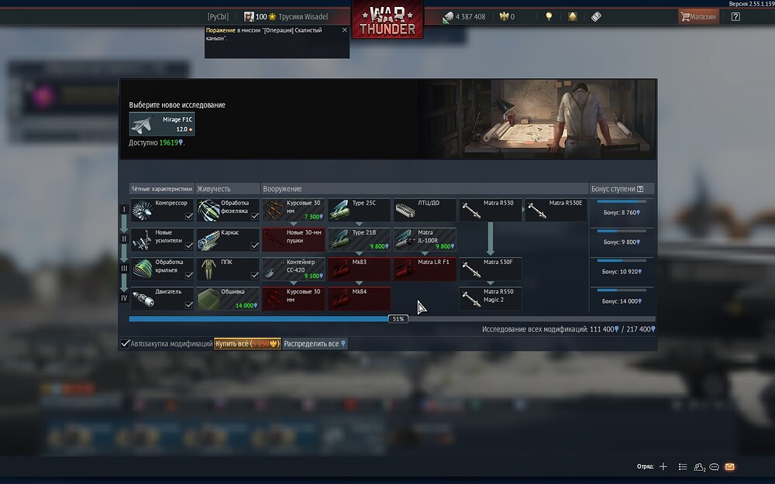775x484 pixels.
Task: Open the contacts list icon at the bottom right
Action: pyautogui.click(x=683, y=466)
